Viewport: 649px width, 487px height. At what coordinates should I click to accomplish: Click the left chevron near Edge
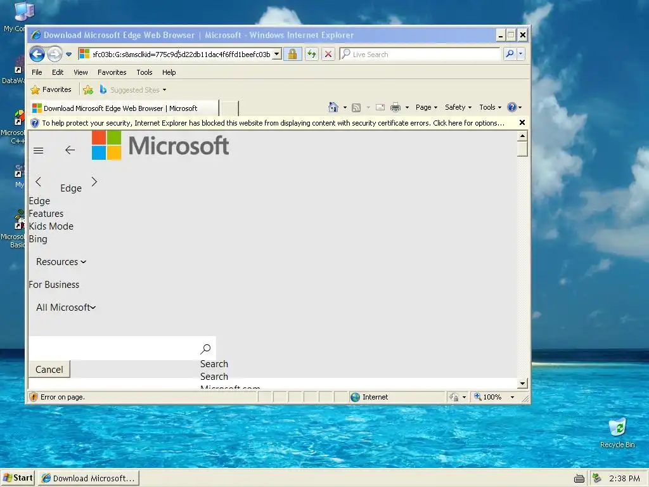39,181
